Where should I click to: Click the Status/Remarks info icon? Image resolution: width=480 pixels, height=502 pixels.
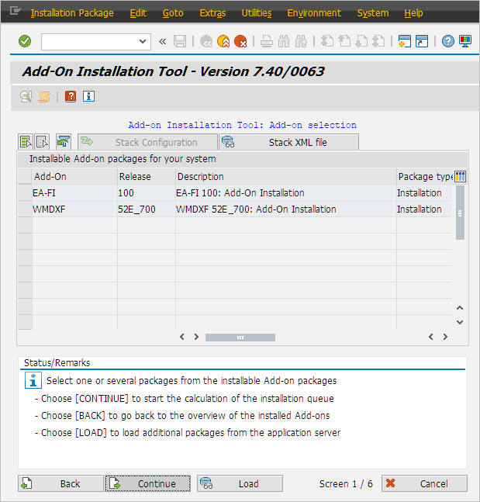33,380
